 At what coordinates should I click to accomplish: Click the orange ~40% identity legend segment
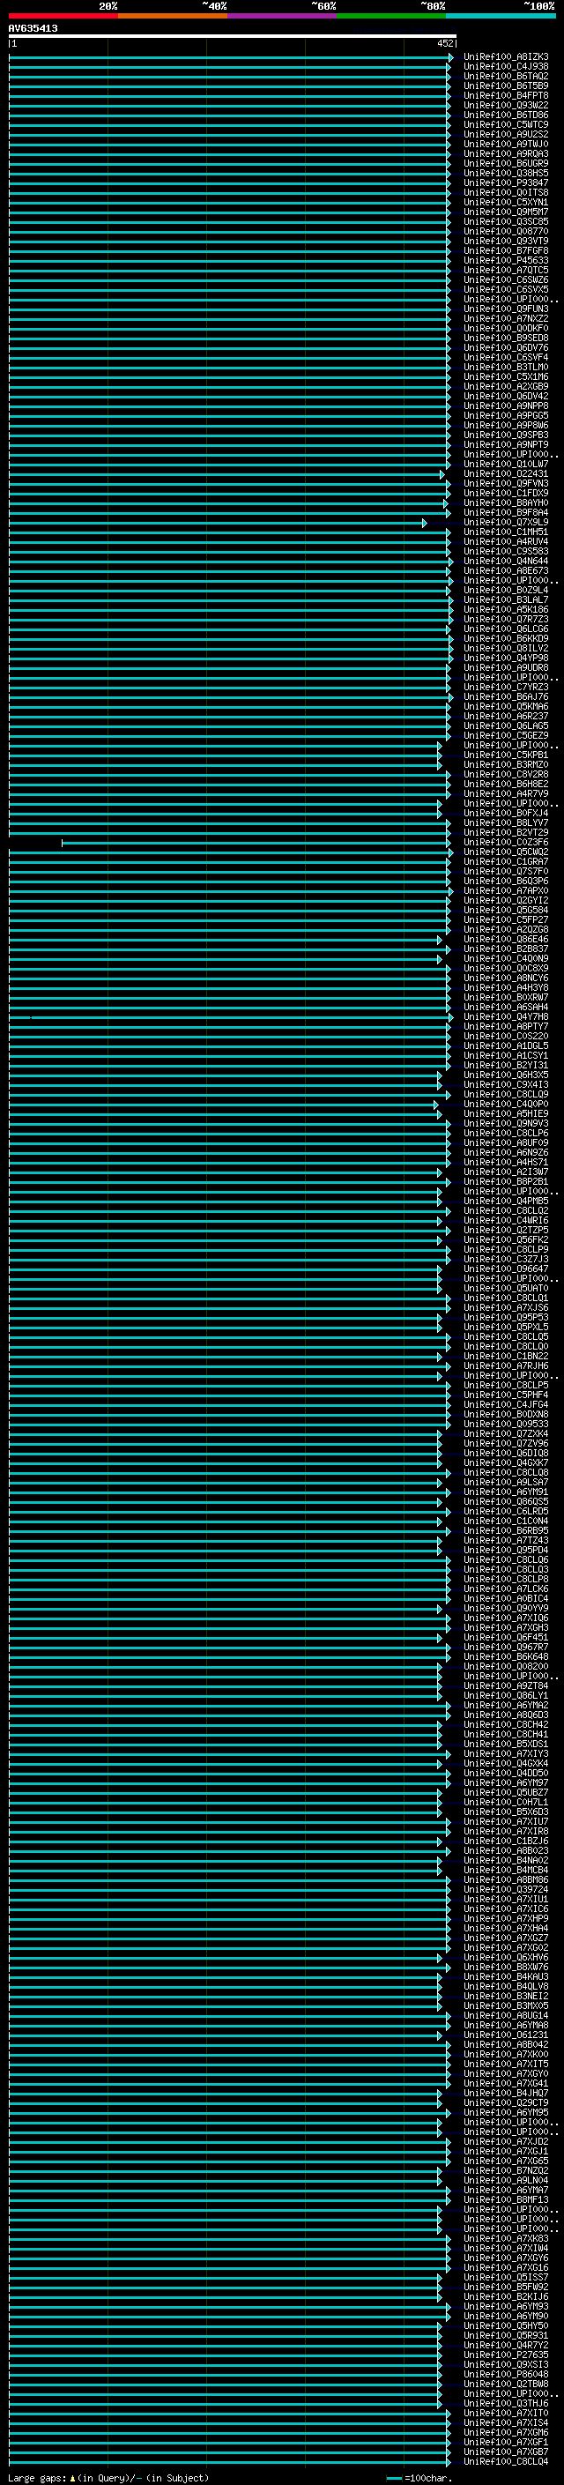pyautogui.click(x=173, y=16)
